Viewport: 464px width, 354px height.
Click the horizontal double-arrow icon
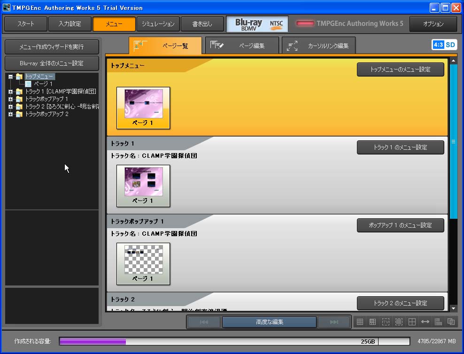(x=425, y=322)
